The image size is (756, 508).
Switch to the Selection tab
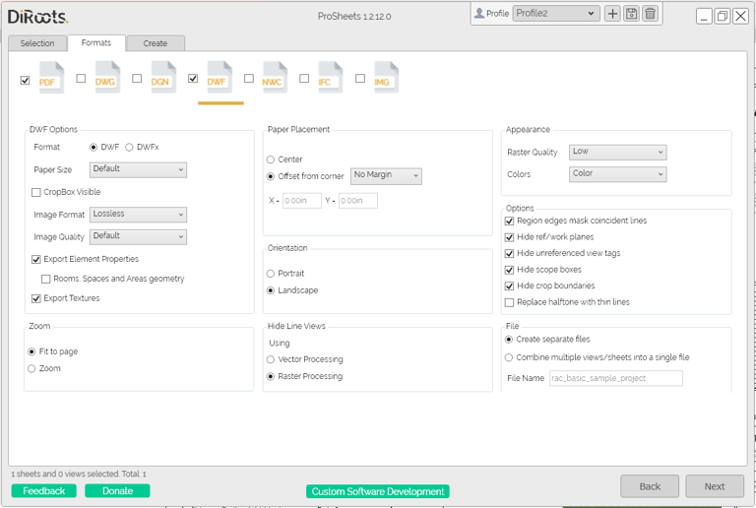click(x=37, y=43)
